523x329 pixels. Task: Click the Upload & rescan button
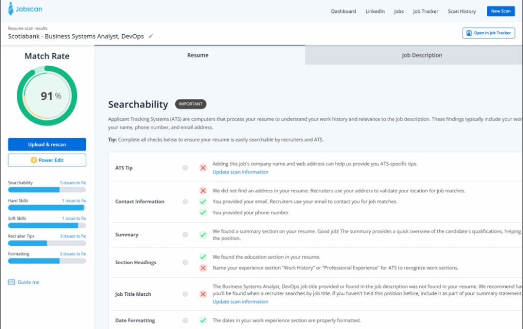click(46, 144)
